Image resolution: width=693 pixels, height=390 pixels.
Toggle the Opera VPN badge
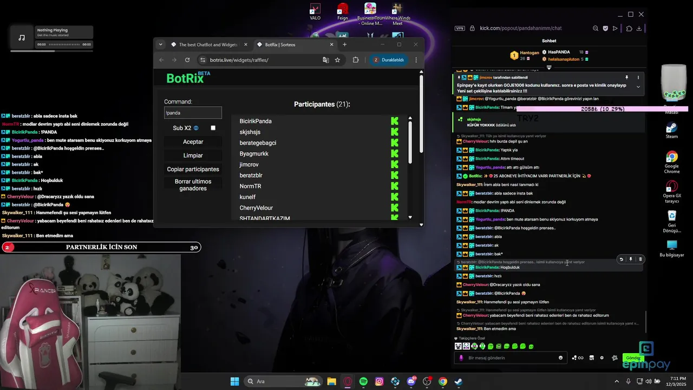pos(460,28)
